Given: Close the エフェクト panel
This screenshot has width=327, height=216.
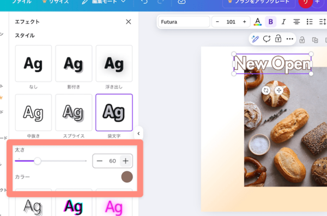Looking at the screenshot, I should click(129, 22).
